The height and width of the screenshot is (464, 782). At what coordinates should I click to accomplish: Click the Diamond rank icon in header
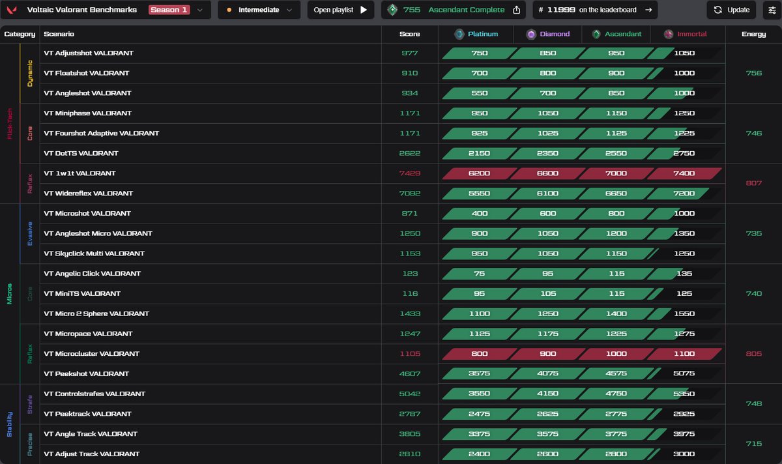coord(532,34)
